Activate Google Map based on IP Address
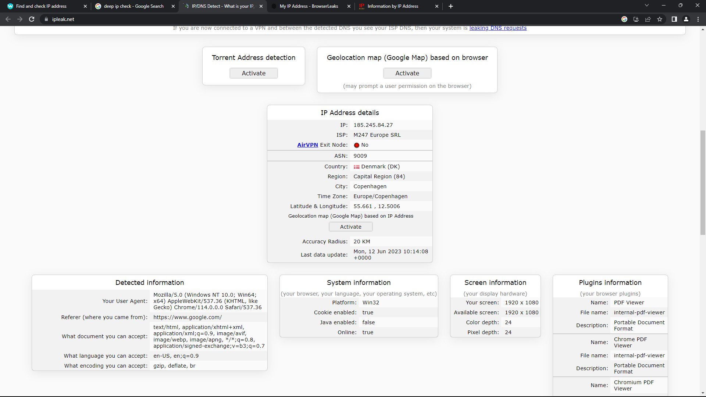This screenshot has height=397, width=706. coord(350,227)
